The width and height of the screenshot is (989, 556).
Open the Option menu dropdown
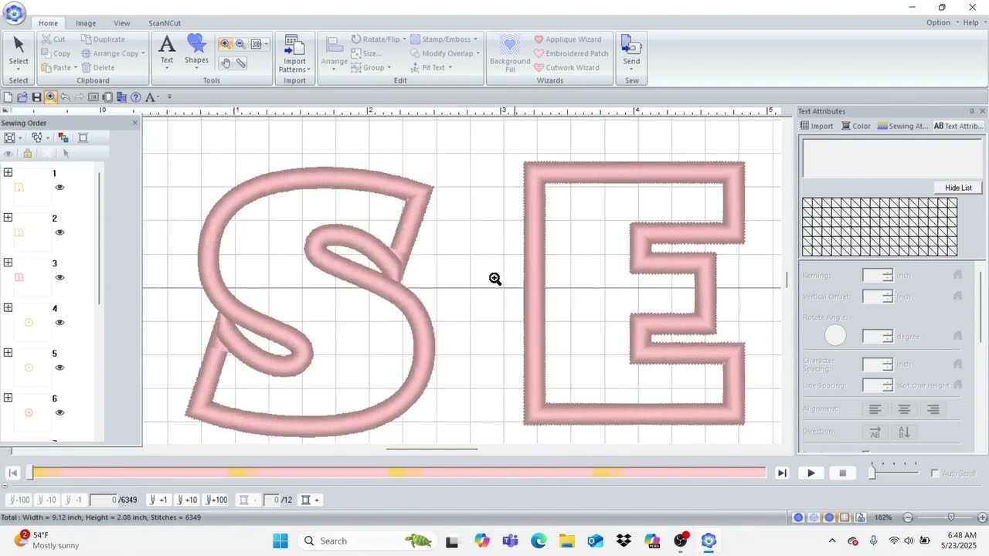pos(942,22)
